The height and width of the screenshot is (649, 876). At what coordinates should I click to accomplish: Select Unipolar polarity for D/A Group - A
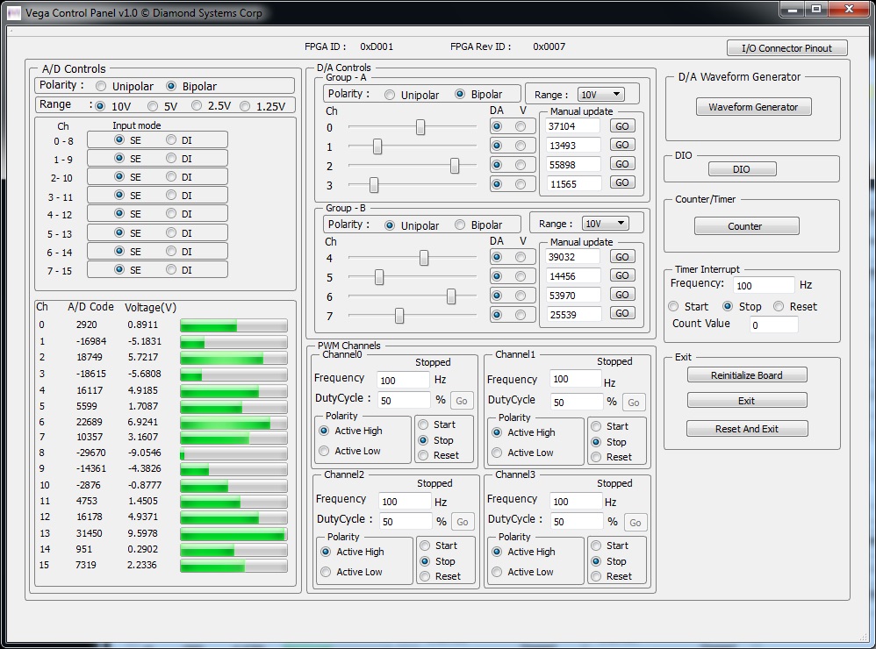[390, 95]
